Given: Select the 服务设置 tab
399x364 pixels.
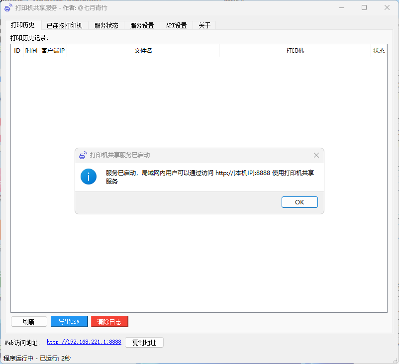Looking at the screenshot, I should (x=141, y=25).
